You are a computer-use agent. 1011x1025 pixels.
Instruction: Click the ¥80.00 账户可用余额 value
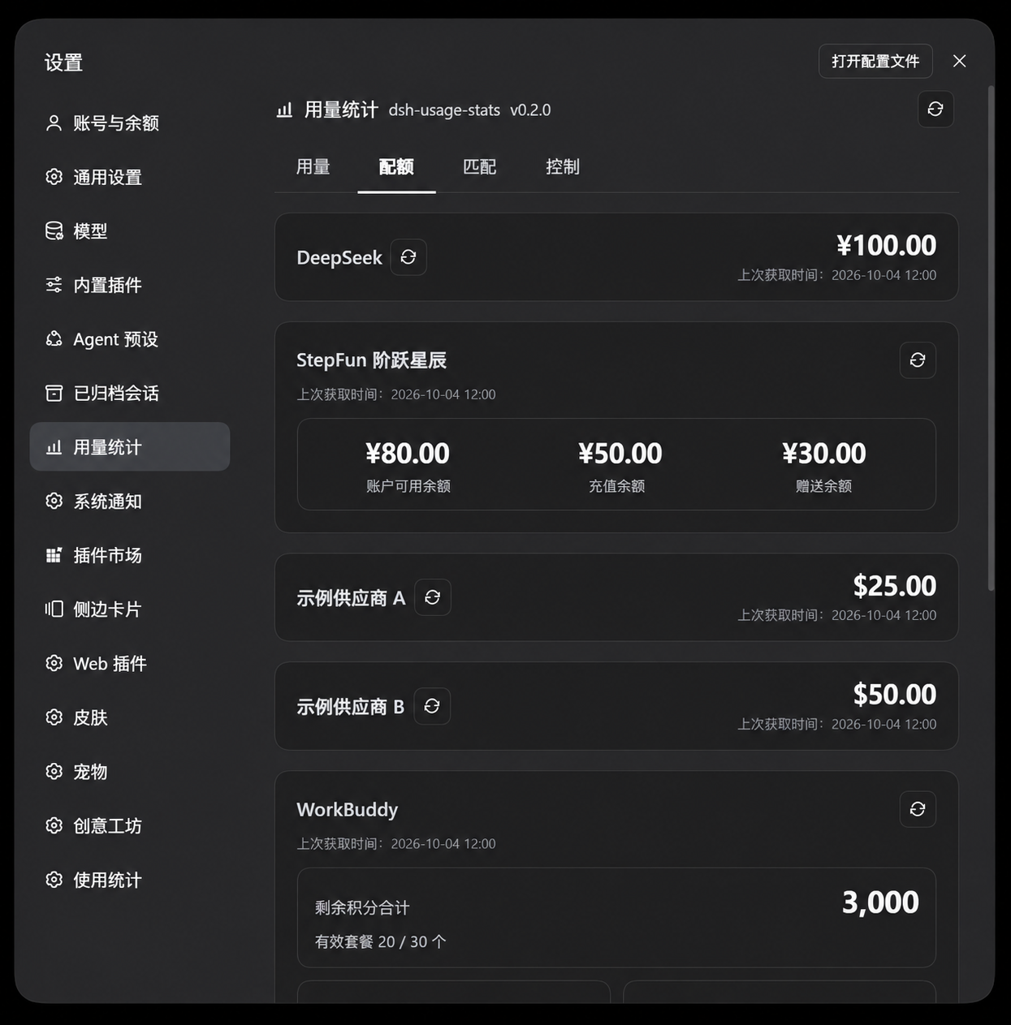[408, 453]
